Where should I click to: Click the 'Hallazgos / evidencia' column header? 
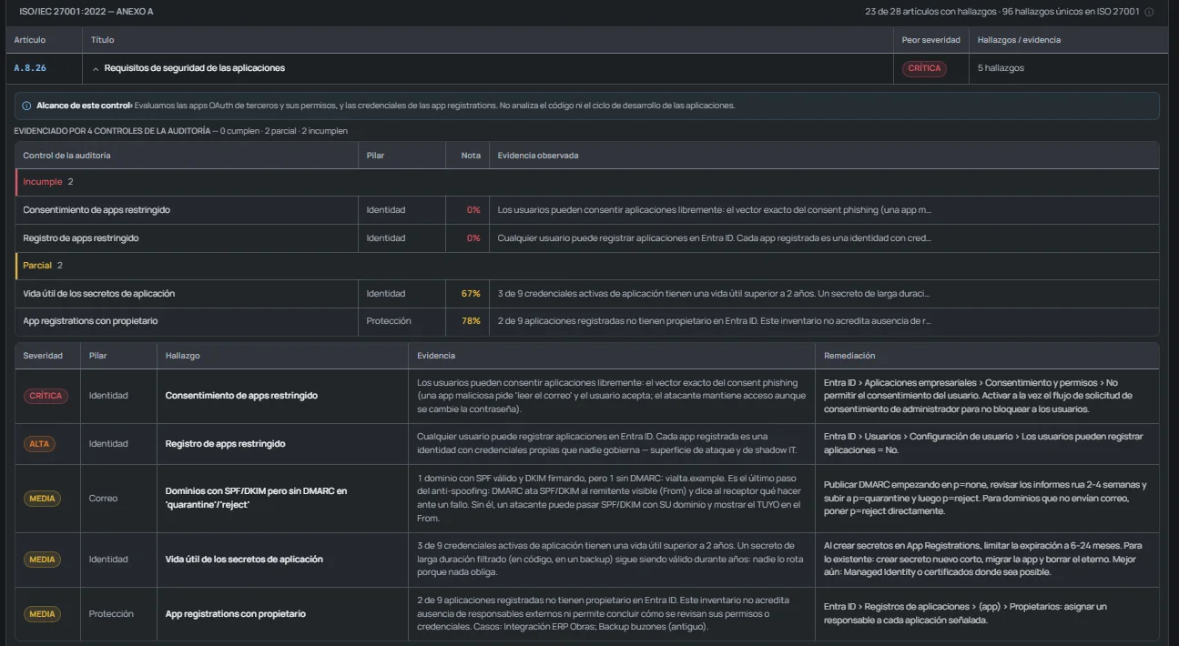click(x=1019, y=40)
